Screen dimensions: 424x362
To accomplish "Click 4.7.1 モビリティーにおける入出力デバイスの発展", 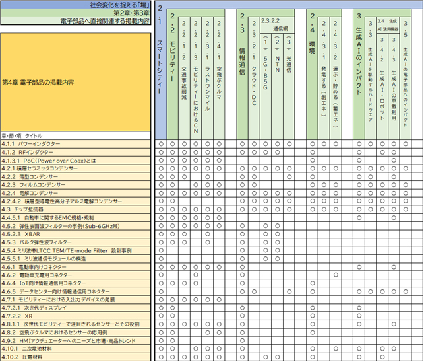I will pyautogui.click(x=75, y=300).
